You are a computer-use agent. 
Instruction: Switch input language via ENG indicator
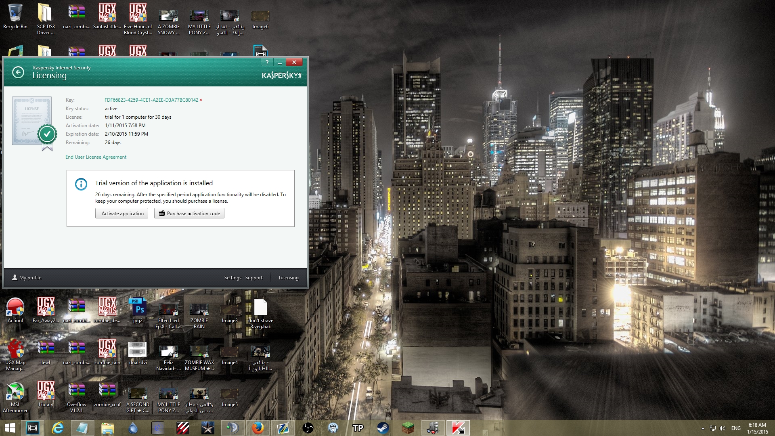point(736,428)
